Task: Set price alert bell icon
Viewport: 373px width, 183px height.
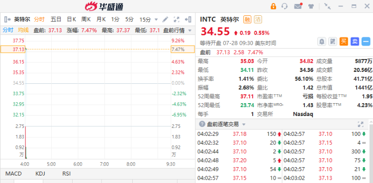Action: click(322, 42)
